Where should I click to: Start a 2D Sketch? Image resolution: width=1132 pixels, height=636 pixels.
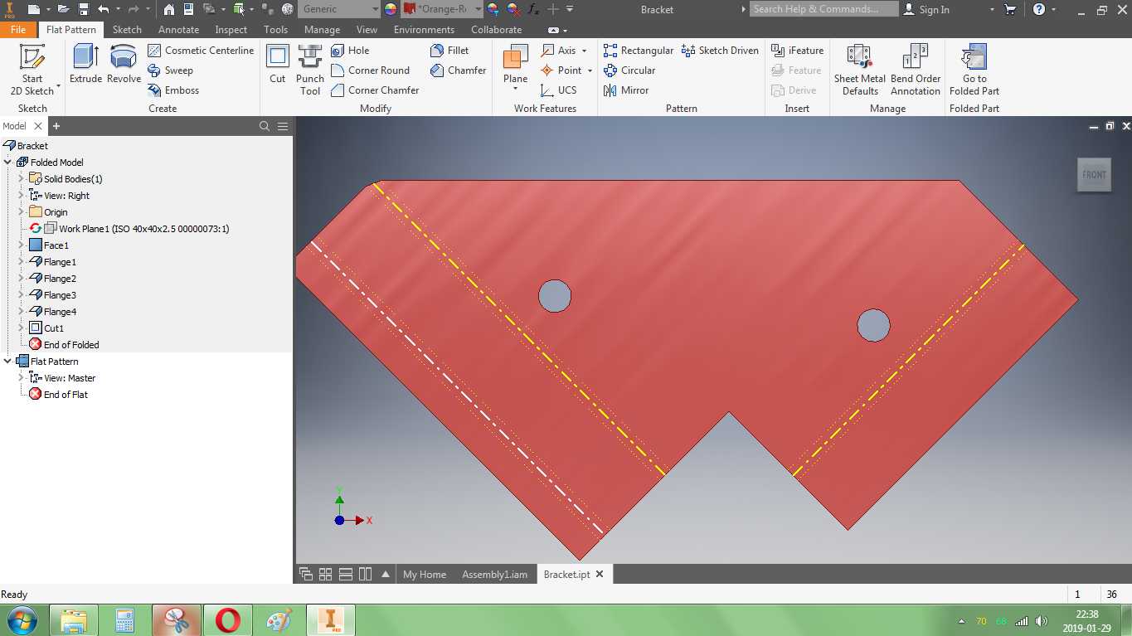coord(33,70)
